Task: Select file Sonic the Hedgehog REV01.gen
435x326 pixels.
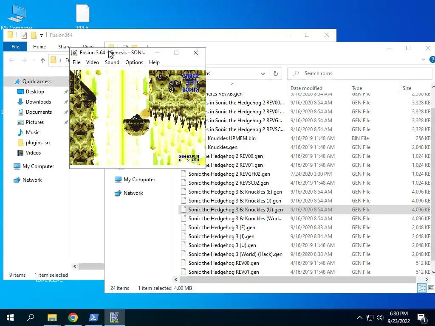Action: click(223, 272)
